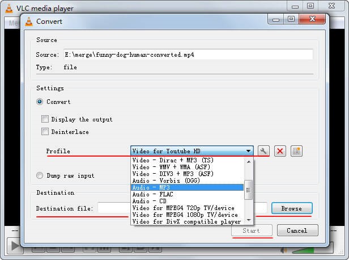Close the Convert dialog

tap(312, 19)
